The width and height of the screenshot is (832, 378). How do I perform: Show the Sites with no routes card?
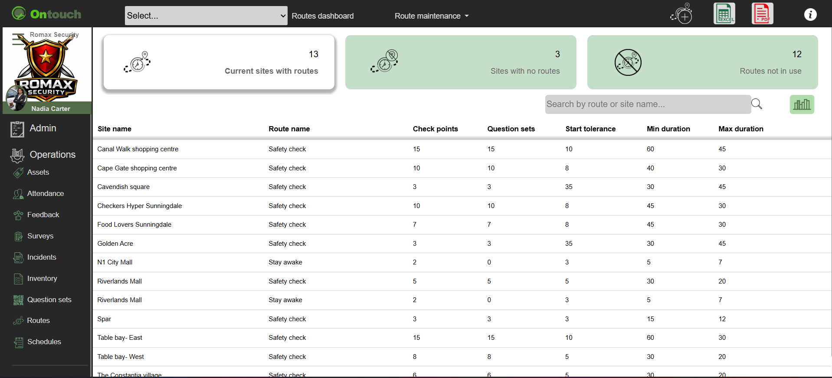click(x=460, y=62)
